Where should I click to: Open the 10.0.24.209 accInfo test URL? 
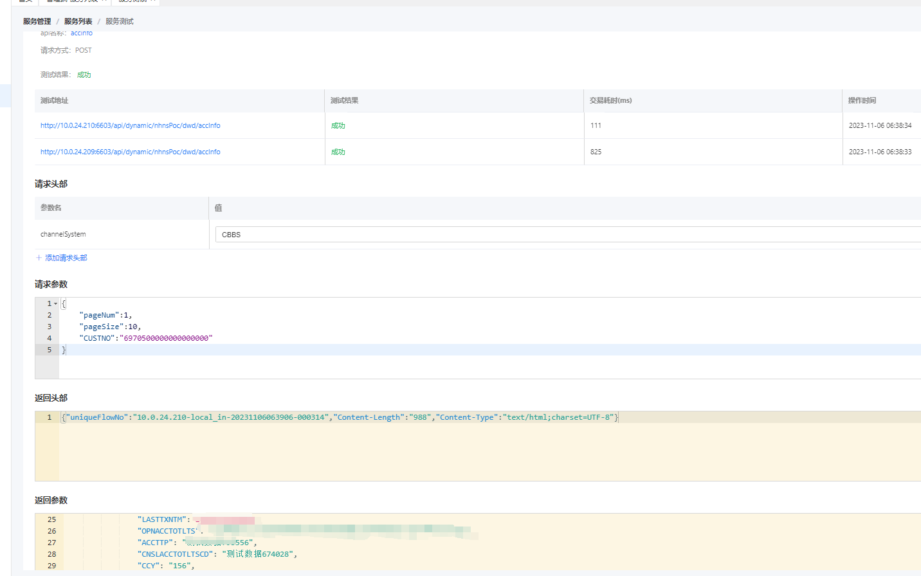[x=131, y=152]
